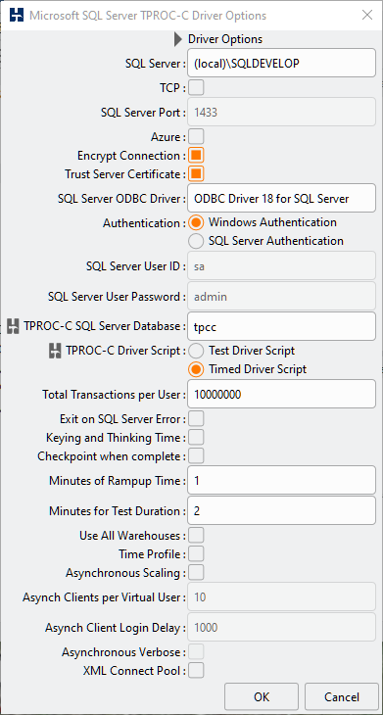Select Windows Authentication radio button
This screenshot has height=715, width=383.
click(x=196, y=222)
